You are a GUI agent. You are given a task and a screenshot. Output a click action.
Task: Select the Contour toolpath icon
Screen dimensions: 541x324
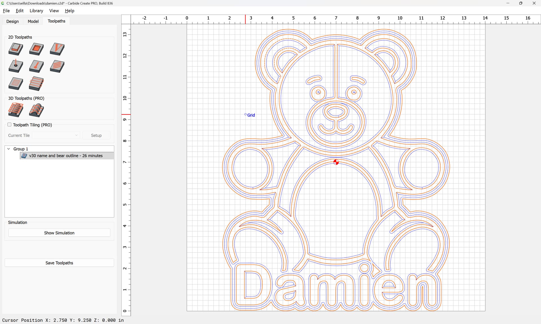pyautogui.click(x=16, y=49)
